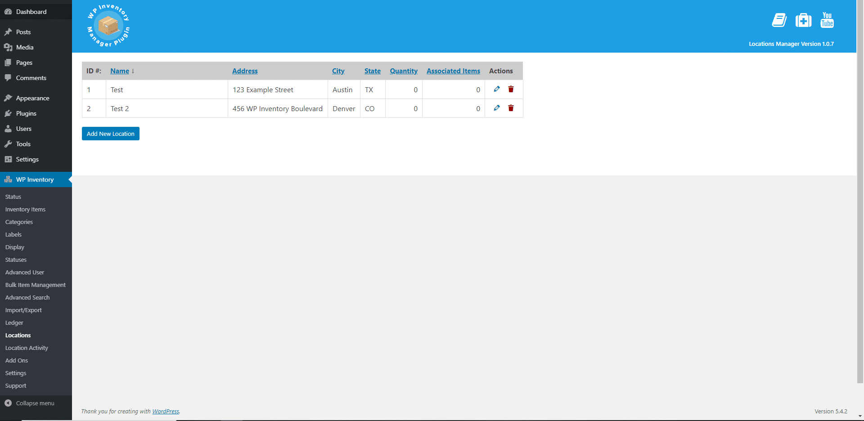
Task: Open Bulk Item Management page
Action: pos(36,285)
